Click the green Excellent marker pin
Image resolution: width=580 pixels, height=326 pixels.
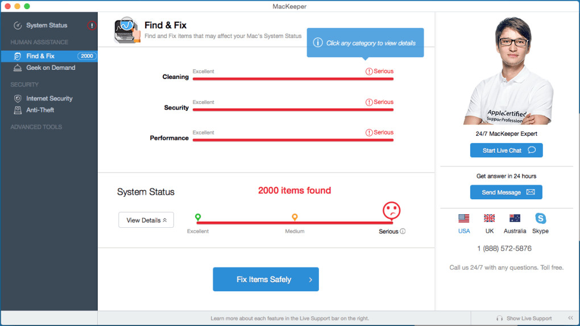tap(198, 217)
